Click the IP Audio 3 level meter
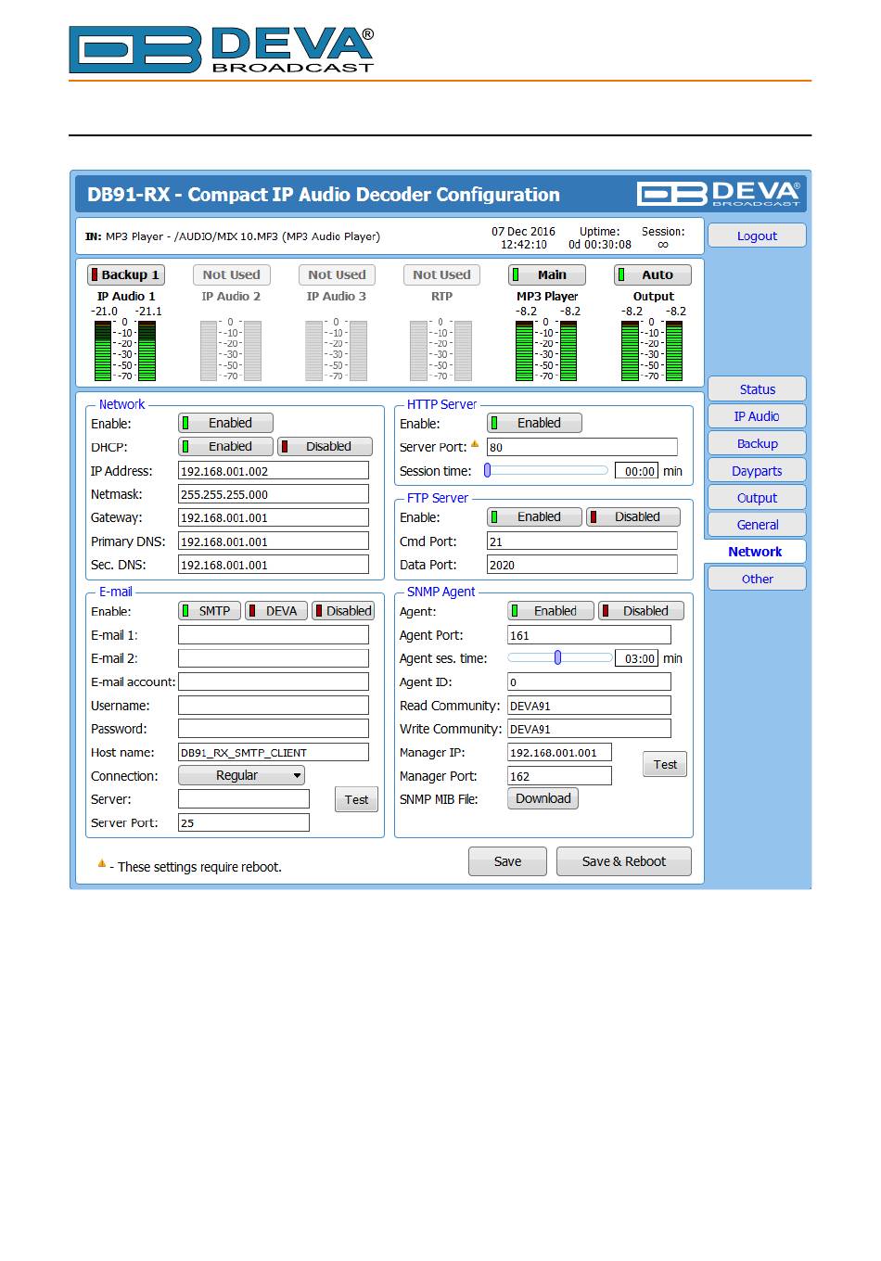 (337, 350)
